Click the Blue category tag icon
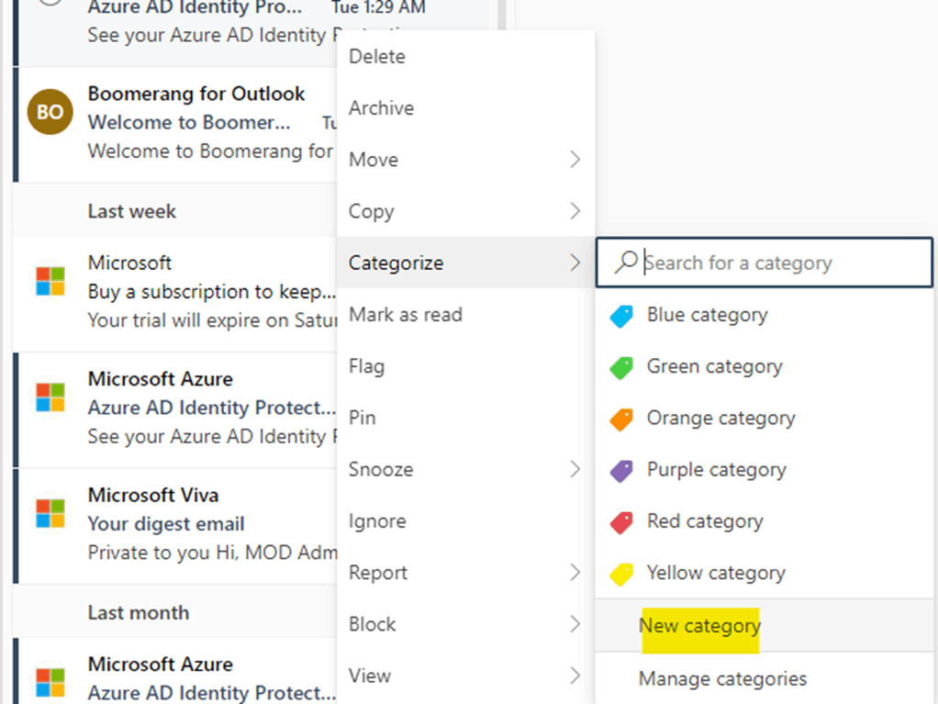The height and width of the screenshot is (704, 938). [x=621, y=316]
